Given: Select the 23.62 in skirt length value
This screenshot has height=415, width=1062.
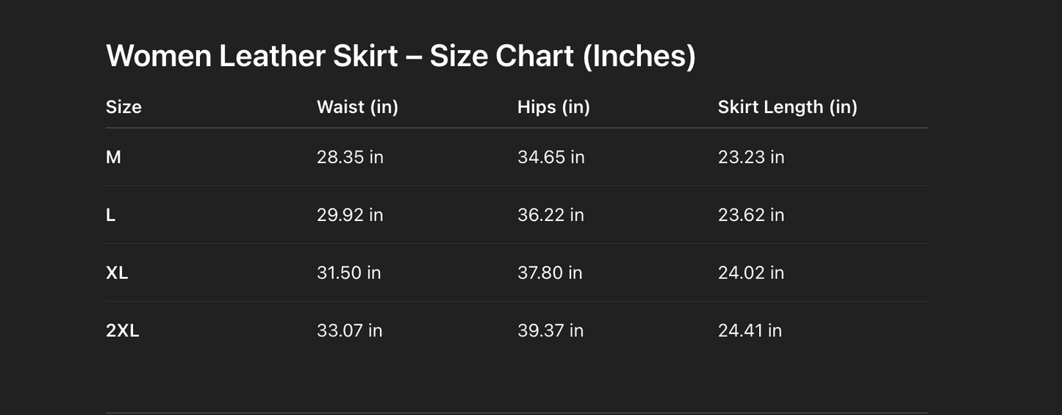Looking at the screenshot, I should [750, 215].
